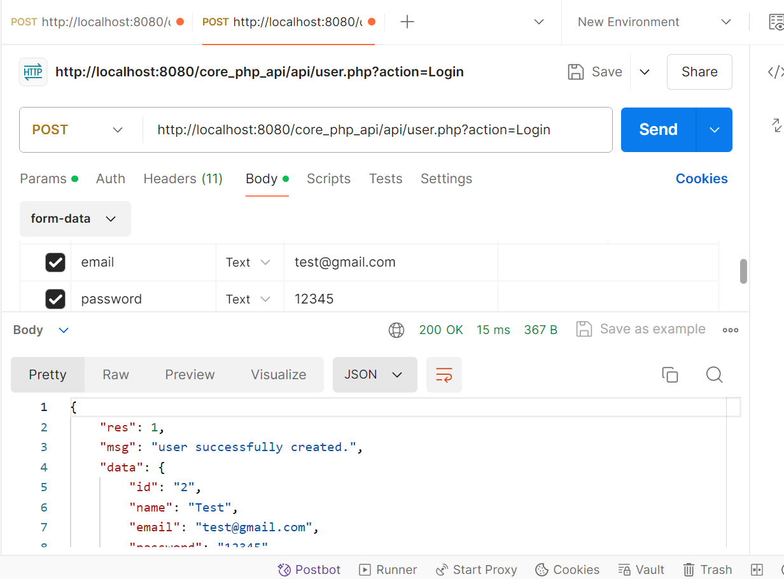Open the JSON response format dropdown
Screen dimensions: 784x579
pos(375,375)
